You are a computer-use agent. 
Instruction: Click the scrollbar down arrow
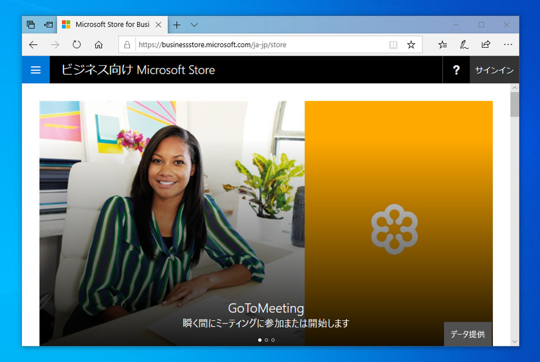coord(515,341)
